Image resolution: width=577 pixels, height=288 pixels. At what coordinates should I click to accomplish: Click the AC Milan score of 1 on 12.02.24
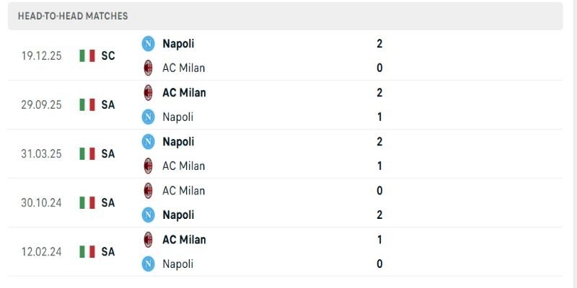[379, 239]
